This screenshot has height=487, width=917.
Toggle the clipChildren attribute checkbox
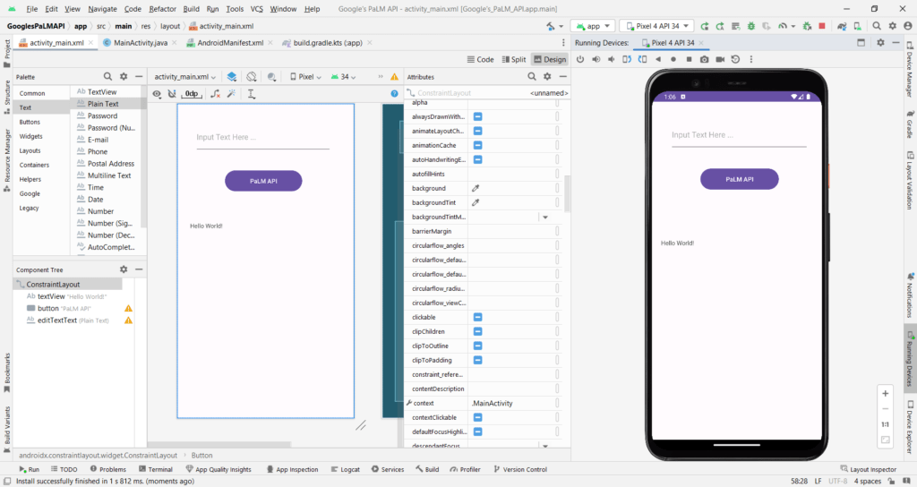pyautogui.click(x=478, y=331)
